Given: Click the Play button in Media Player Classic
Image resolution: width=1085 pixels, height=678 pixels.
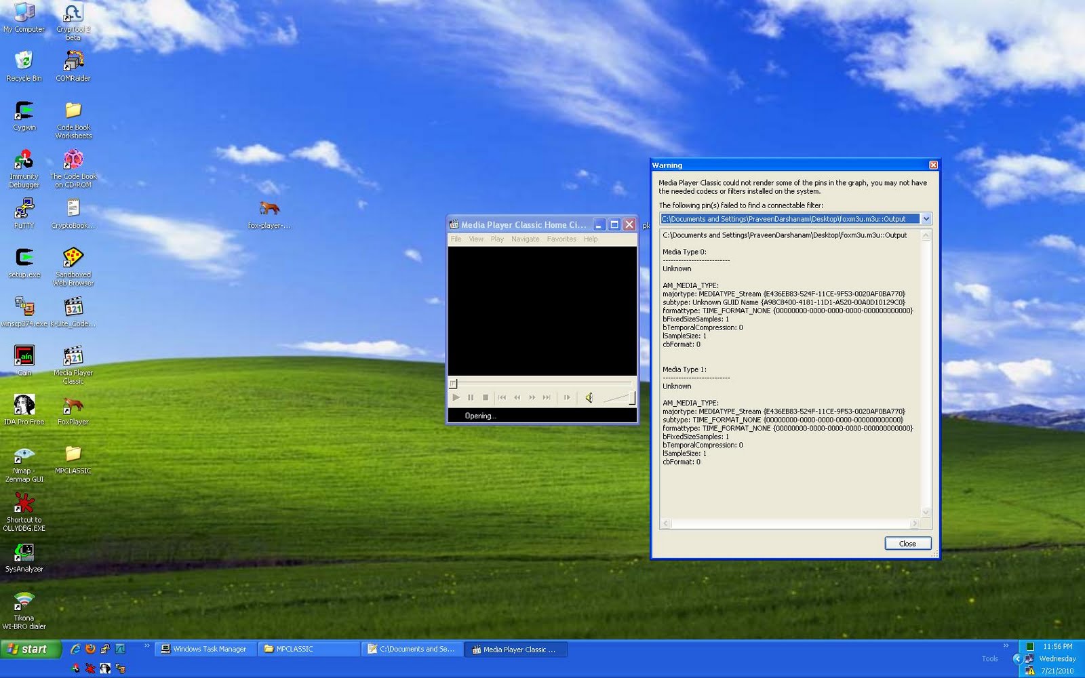Looking at the screenshot, I should (456, 398).
